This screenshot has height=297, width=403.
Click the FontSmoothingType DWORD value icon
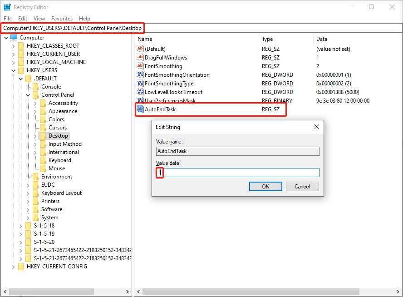pyautogui.click(x=140, y=83)
